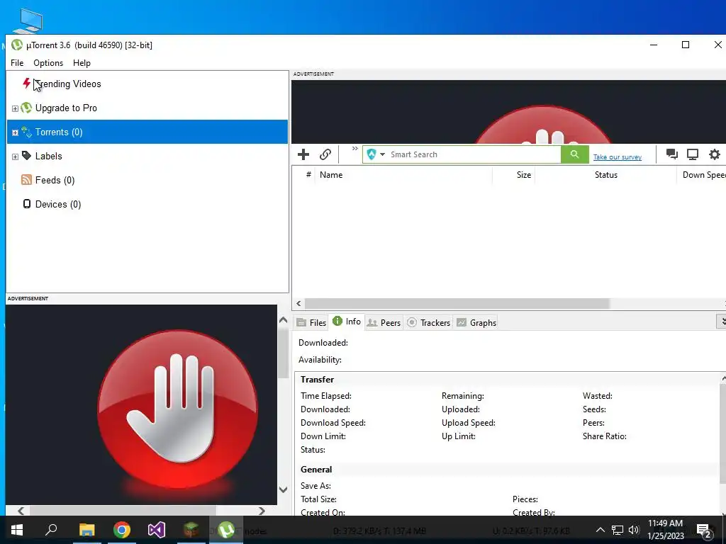Image resolution: width=726 pixels, height=544 pixels.
Task: Click the torrent list horizontal scrollbar thumb
Action: (457, 303)
